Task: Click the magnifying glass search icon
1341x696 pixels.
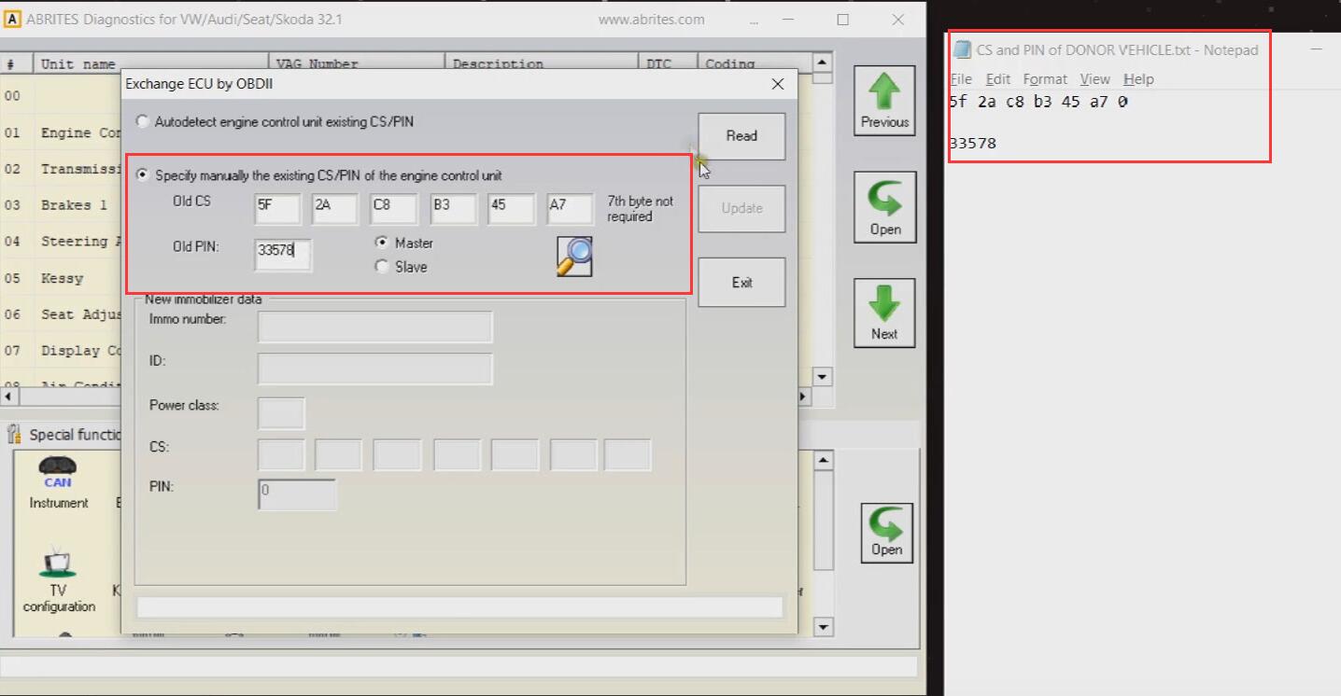Action: coord(574,257)
